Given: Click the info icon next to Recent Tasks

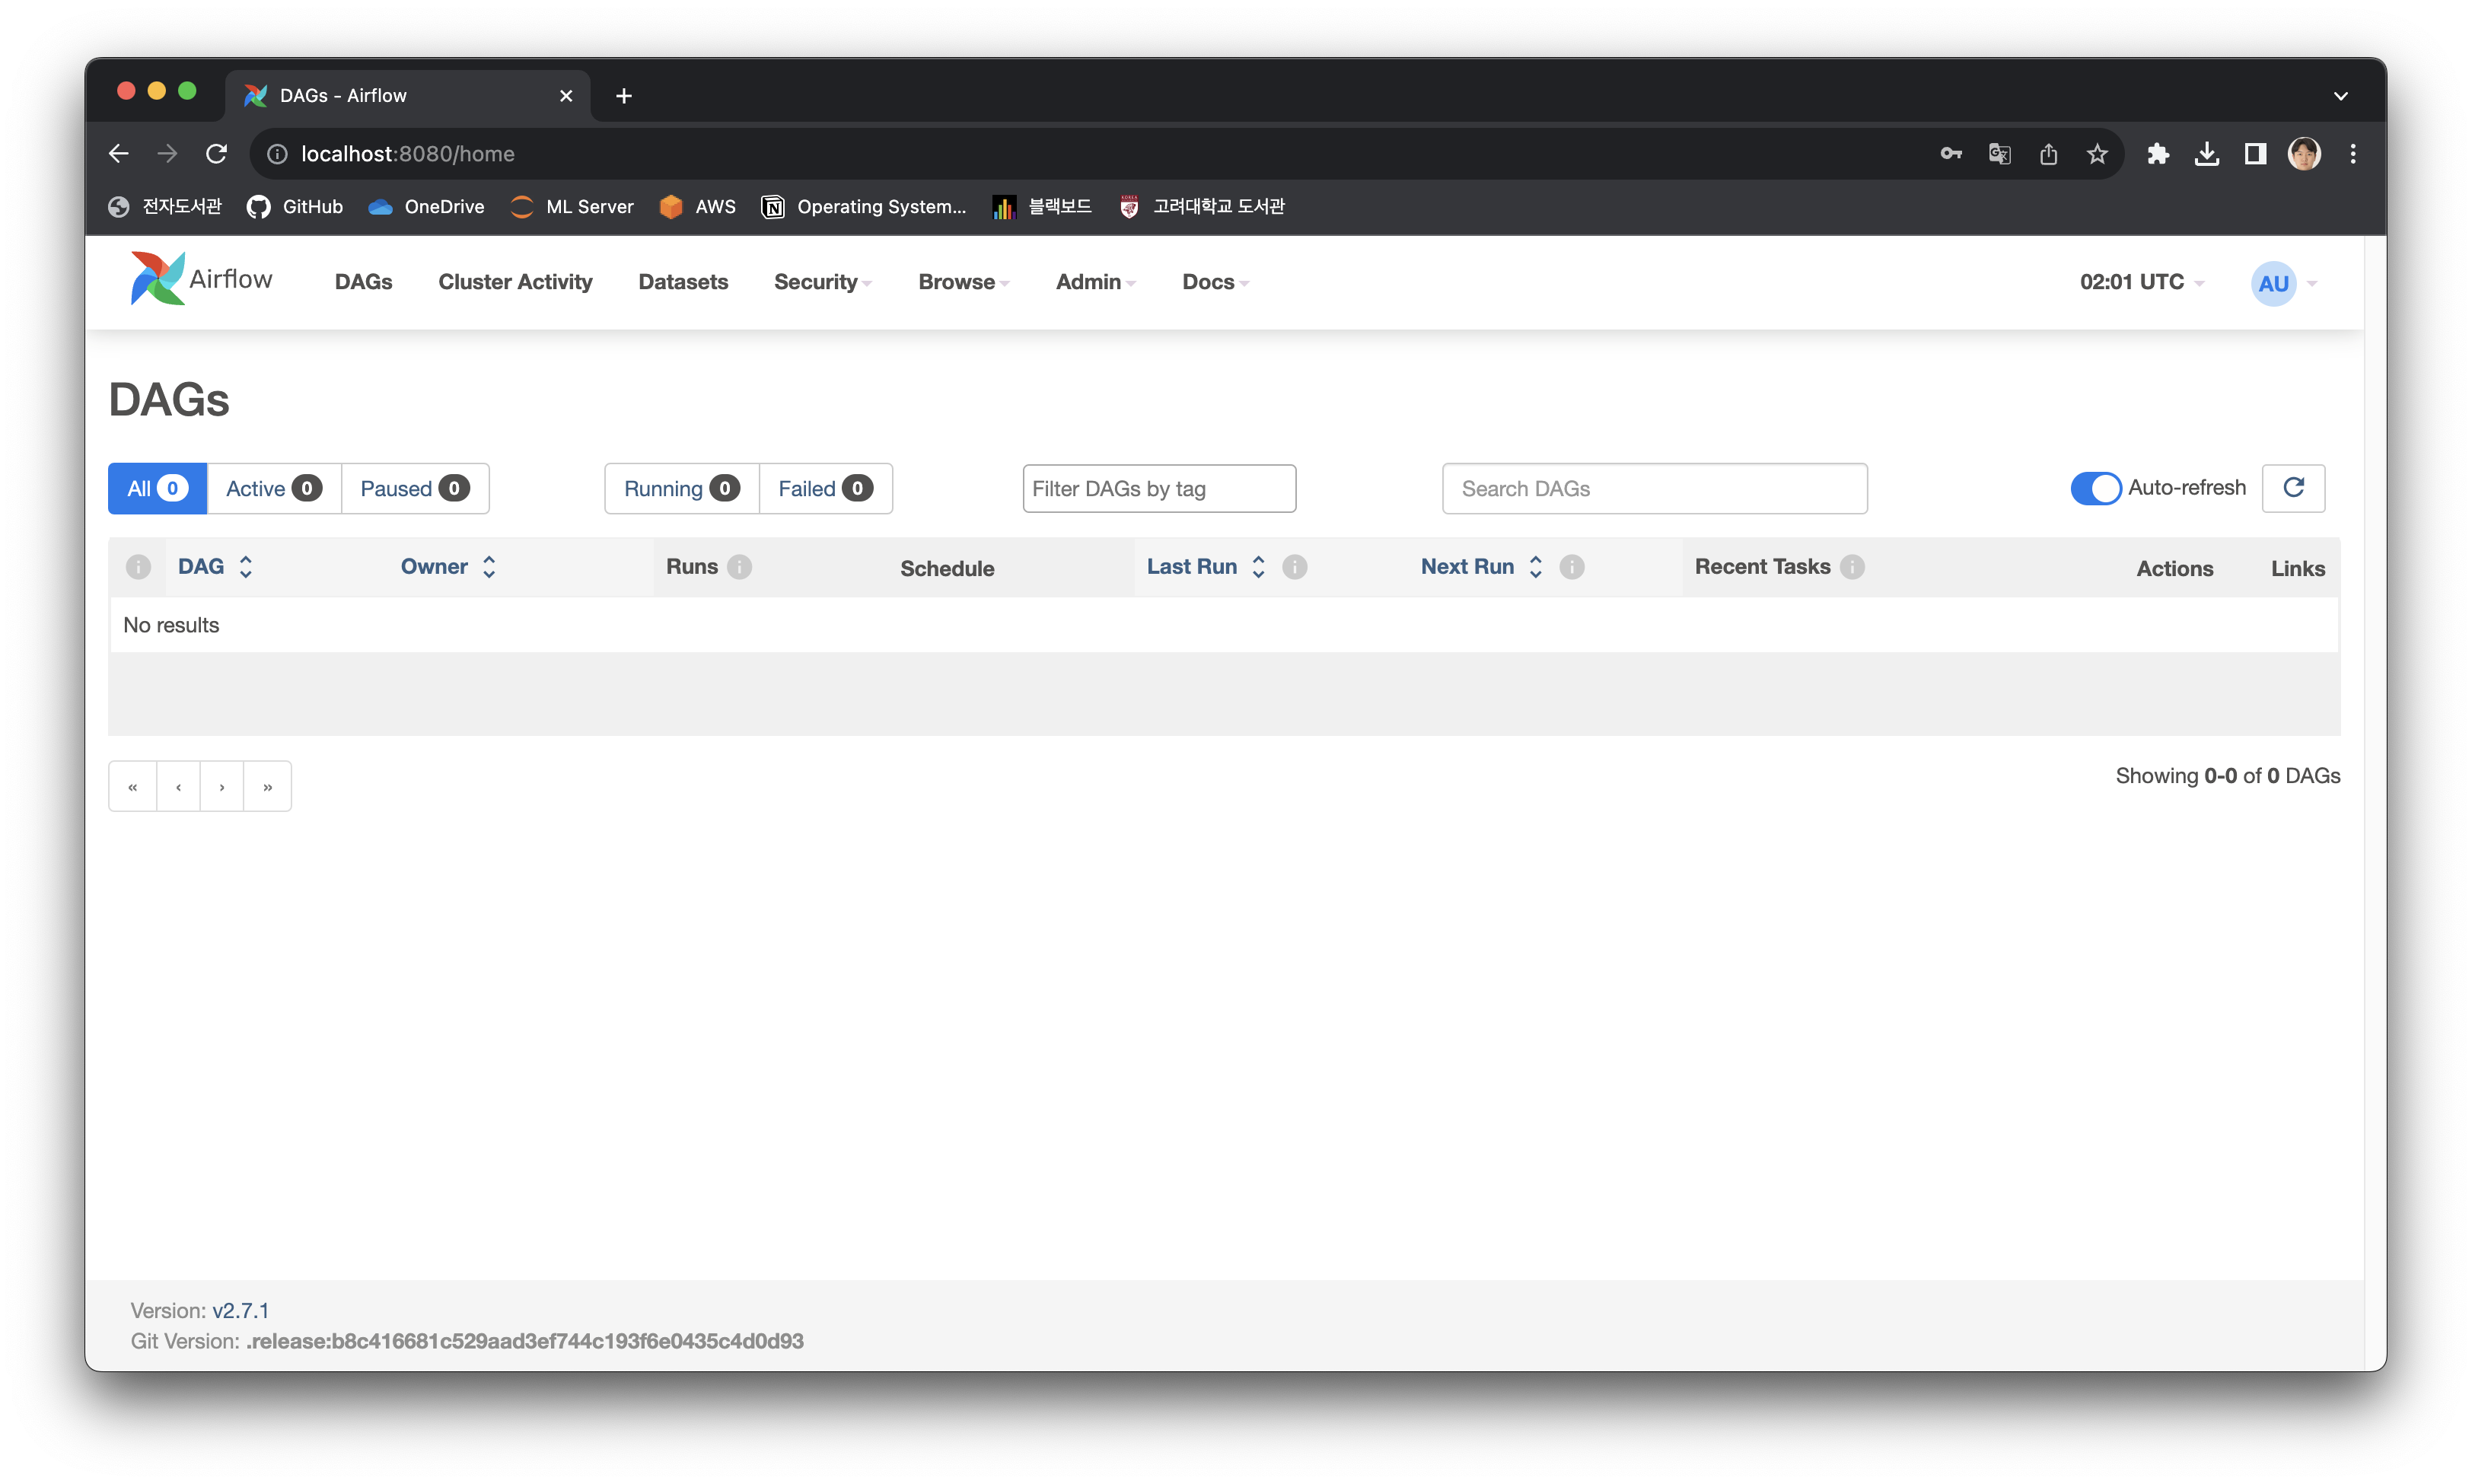Looking at the screenshot, I should 1853,567.
